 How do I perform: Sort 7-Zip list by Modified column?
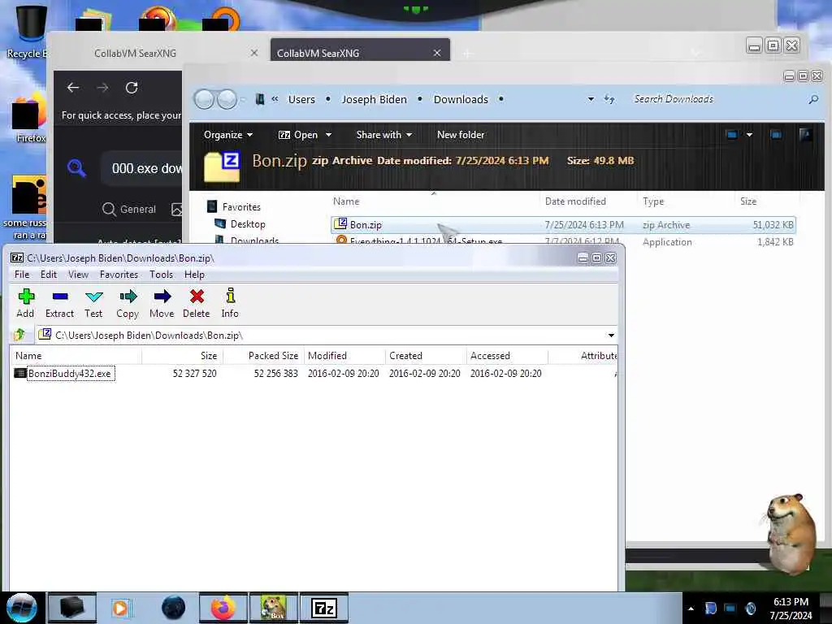344,356
